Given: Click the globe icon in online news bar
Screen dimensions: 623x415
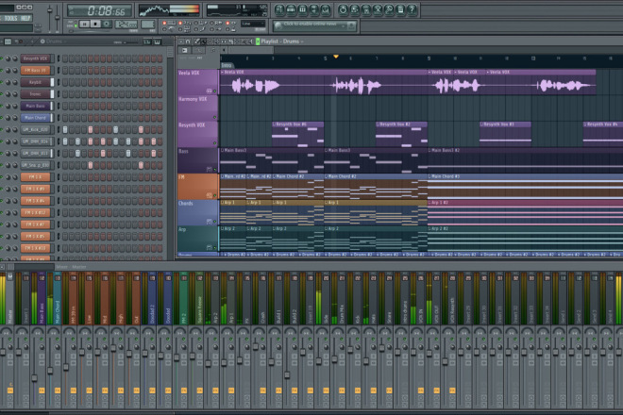Looking at the screenshot, I should (x=278, y=25).
